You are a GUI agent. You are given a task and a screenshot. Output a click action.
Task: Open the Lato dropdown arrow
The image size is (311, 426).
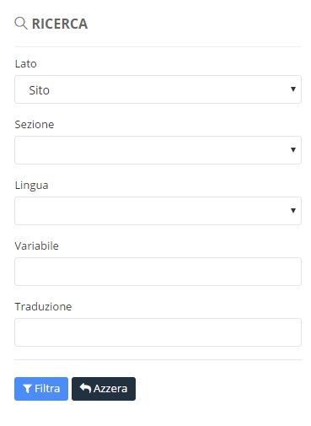pos(293,89)
